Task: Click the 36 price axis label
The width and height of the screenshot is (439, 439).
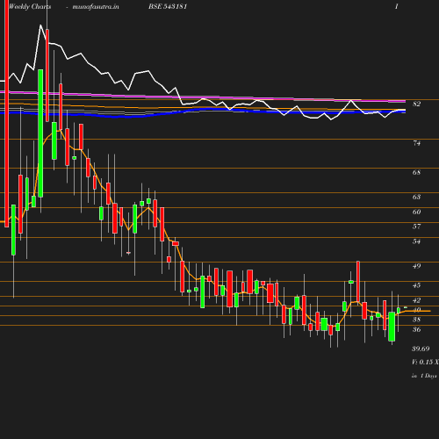Action: (x=416, y=329)
